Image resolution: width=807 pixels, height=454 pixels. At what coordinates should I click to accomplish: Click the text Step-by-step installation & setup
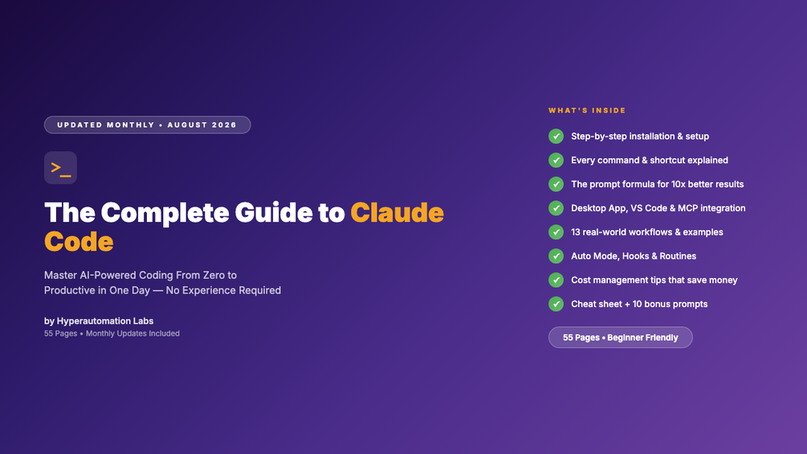(x=640, y=137)
